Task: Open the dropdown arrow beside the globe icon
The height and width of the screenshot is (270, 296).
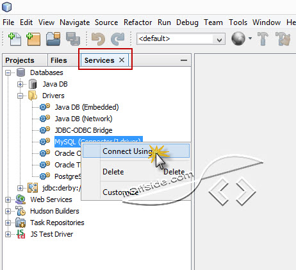Action: pyautogui.click(x=250, y=38)
